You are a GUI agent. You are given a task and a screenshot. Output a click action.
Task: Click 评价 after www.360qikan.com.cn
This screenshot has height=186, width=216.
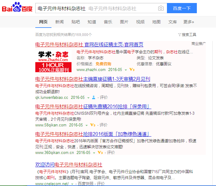[111, 153]
